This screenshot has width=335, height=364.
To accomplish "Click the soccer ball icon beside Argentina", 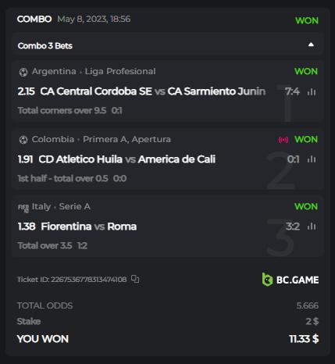I will tap(23, 72).
